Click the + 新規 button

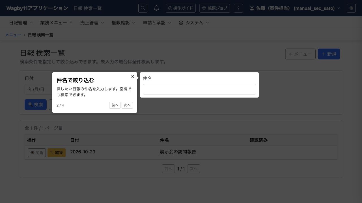[x=329, y=54]
